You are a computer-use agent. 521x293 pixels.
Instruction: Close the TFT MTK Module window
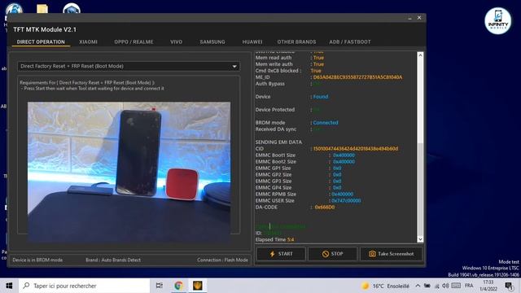coord(419,18)
